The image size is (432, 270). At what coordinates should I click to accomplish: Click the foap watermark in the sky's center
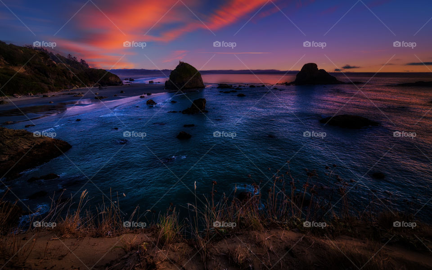(225, 45)
